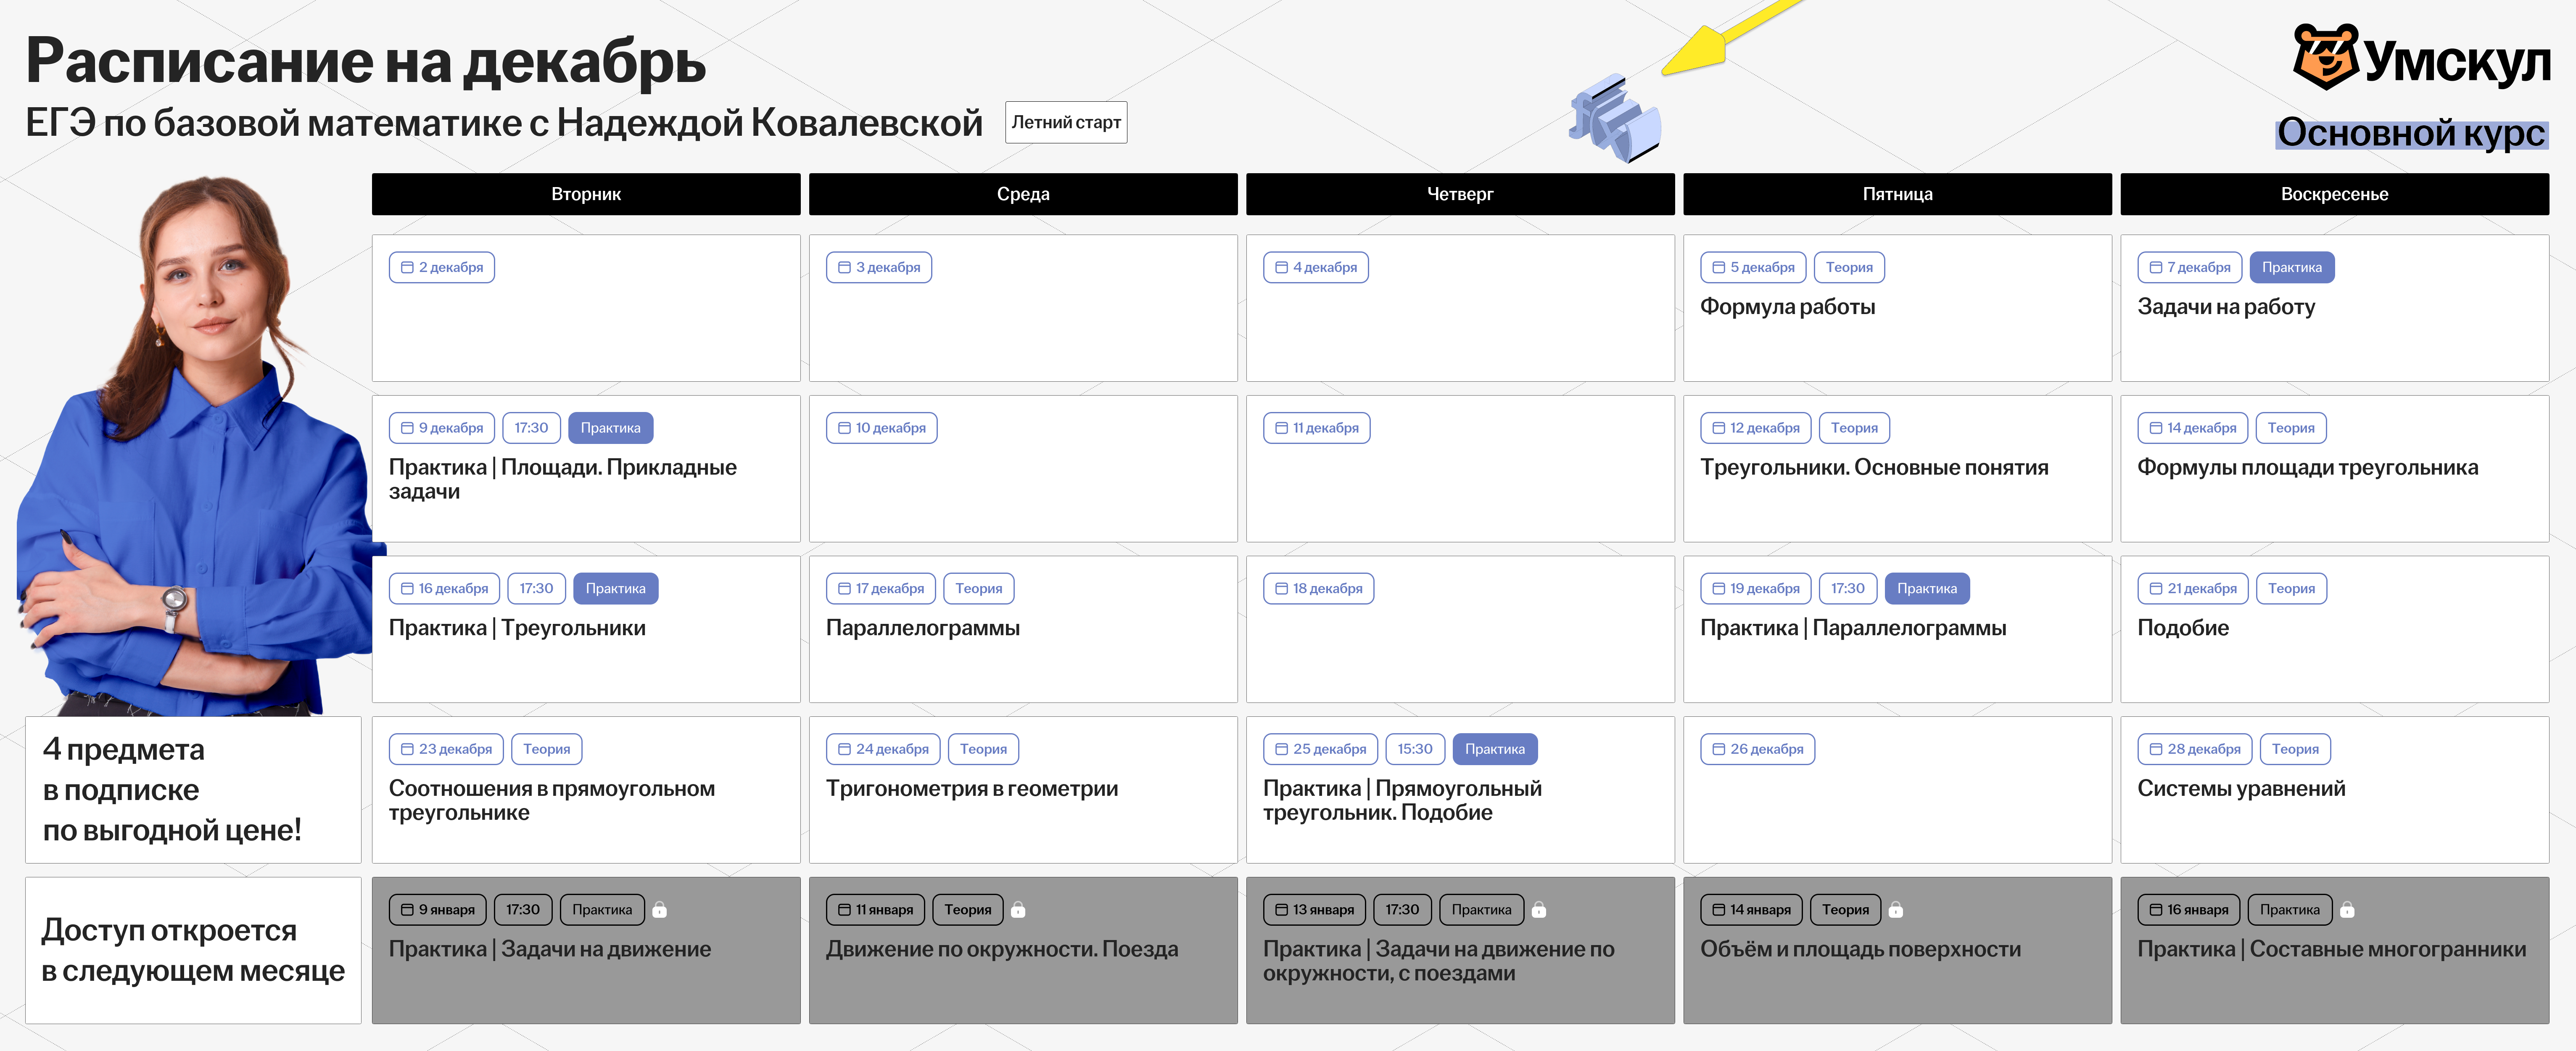Click the calendar icon in 2 декабря badge
This screenshot has height=1051, width=2576.
[x=407, y=267]
